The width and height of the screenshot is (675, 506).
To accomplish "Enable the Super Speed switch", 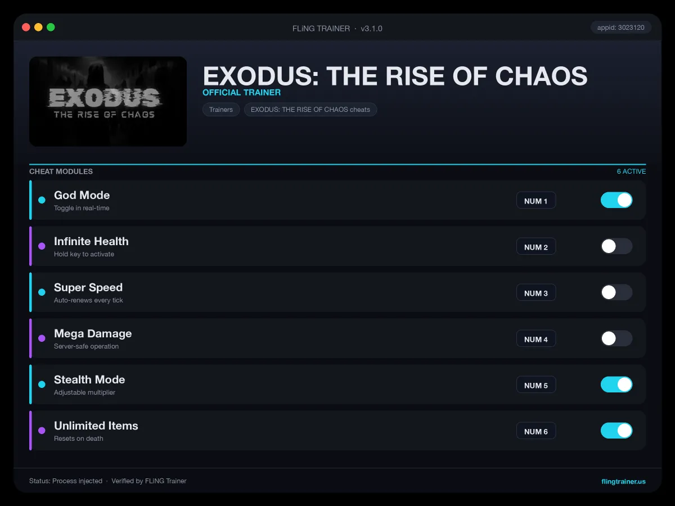I will click(x=616, y=292).
